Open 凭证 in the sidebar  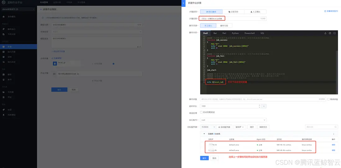[x=10, y=97]
